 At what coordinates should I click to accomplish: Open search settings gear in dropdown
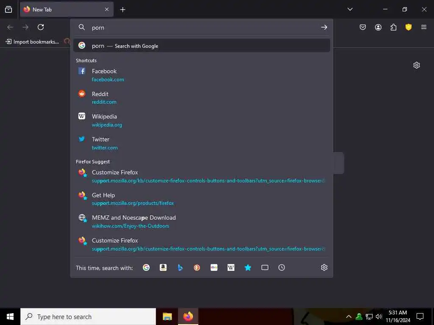324,267
